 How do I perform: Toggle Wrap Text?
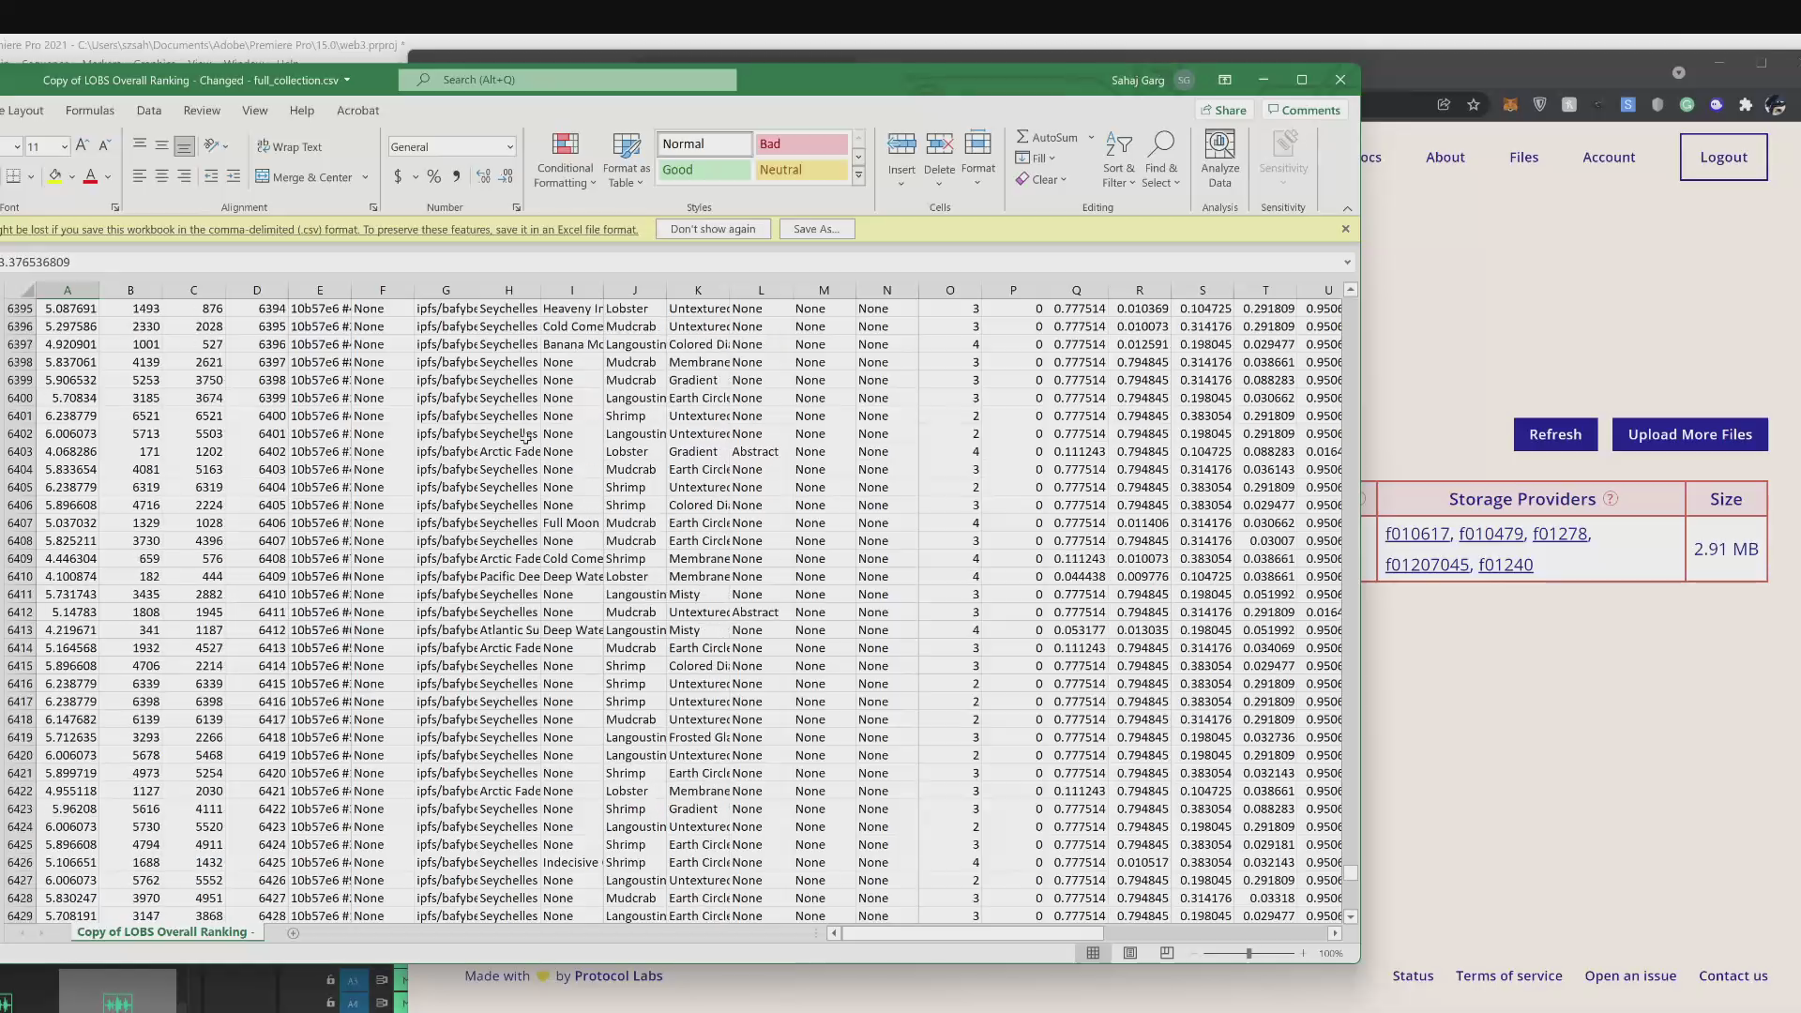289,146
